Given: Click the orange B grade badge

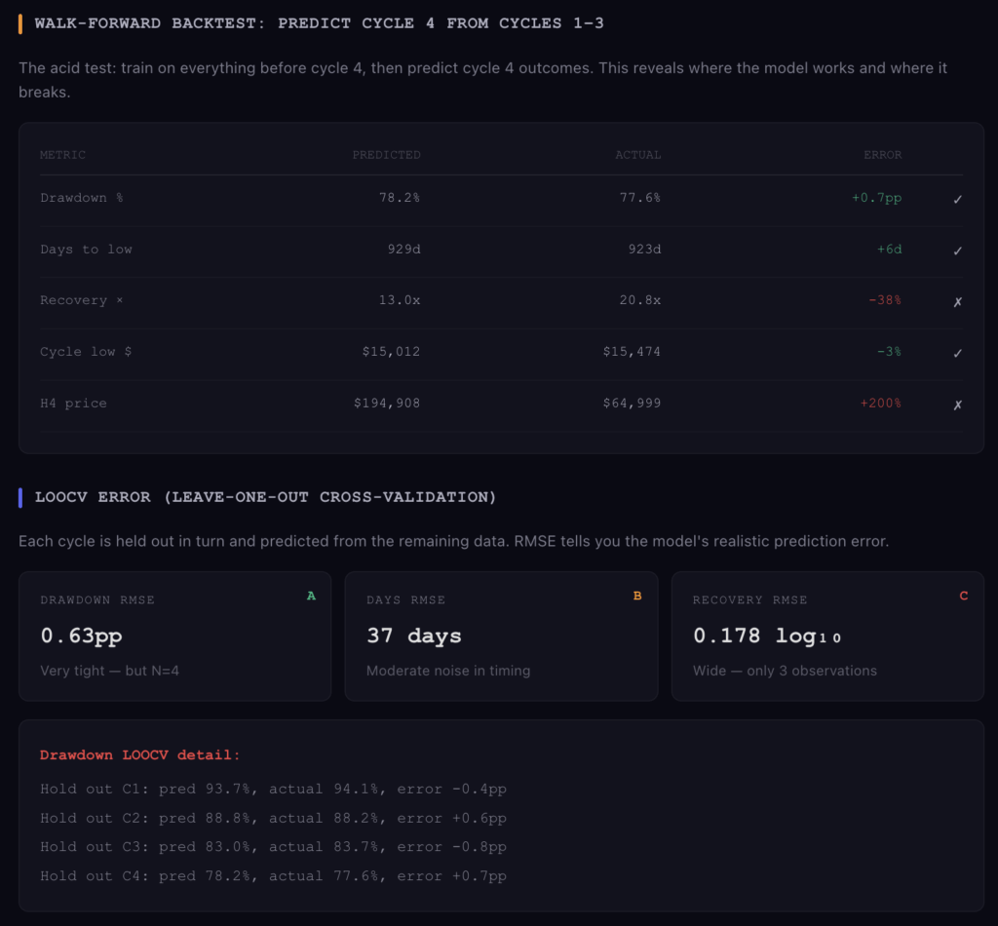Looking at the screenshot, I should (637, 596).
